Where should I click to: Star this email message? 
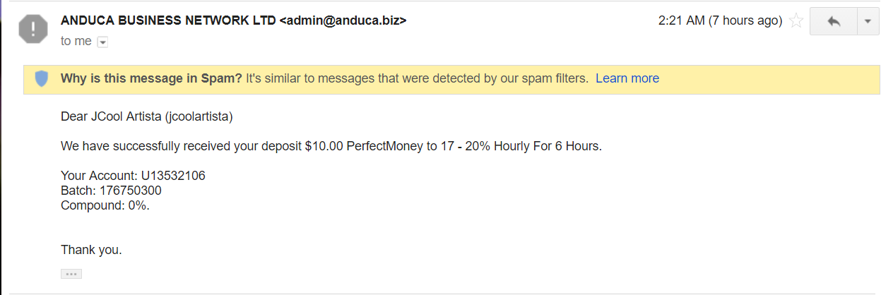point(796,21)
